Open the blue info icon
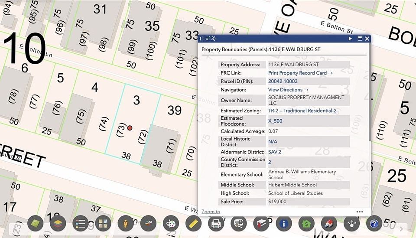Image resolution: width=416 pixels, height=238 pixels. pos(284,223)
